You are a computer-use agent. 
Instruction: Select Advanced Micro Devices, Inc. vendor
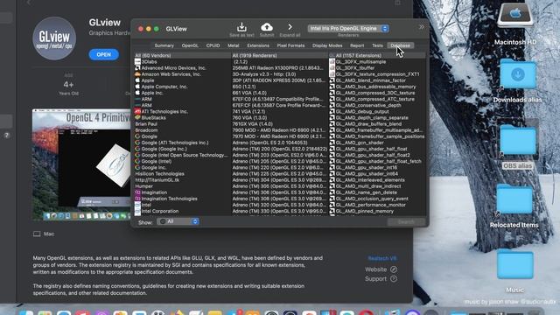(x=182, y=68)
